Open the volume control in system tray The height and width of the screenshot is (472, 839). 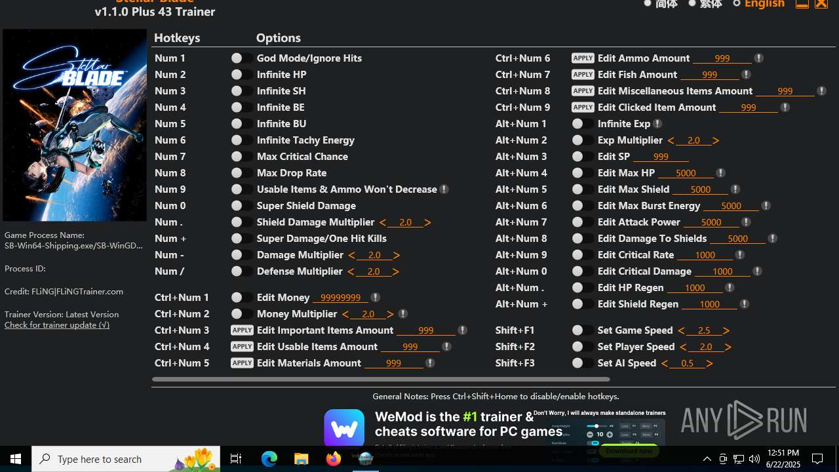pos(754,459)
